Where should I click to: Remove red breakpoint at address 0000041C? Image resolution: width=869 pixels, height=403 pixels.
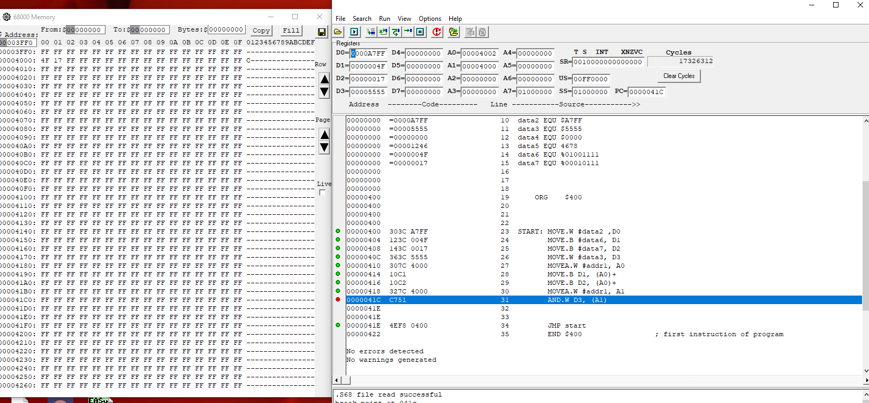[x=338, y=300]
